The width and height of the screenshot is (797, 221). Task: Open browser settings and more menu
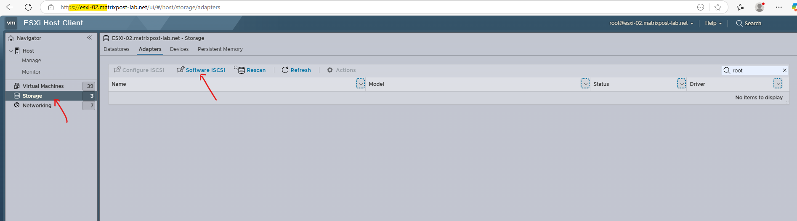pos(779,7)
